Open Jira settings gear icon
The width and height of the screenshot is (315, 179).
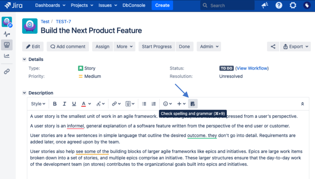[x=293, y=5]
